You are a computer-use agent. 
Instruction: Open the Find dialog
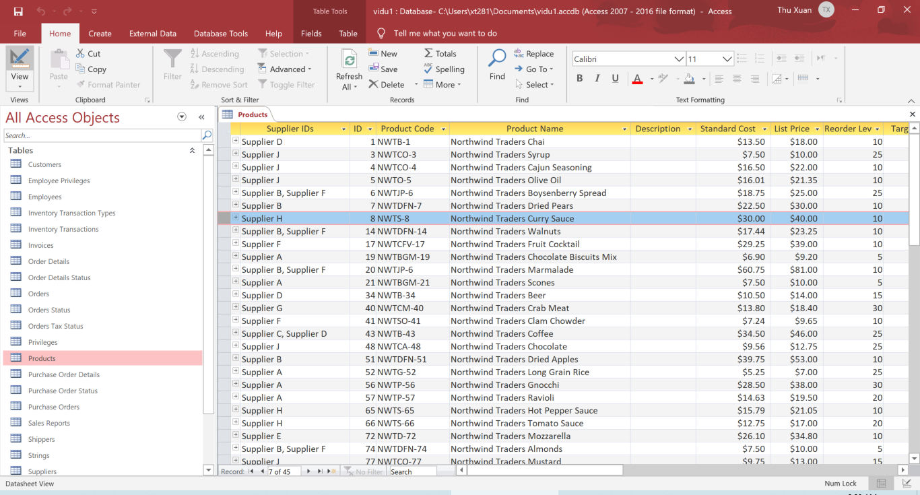point(497,65)
